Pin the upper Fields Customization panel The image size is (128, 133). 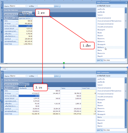tap(126, 2)
